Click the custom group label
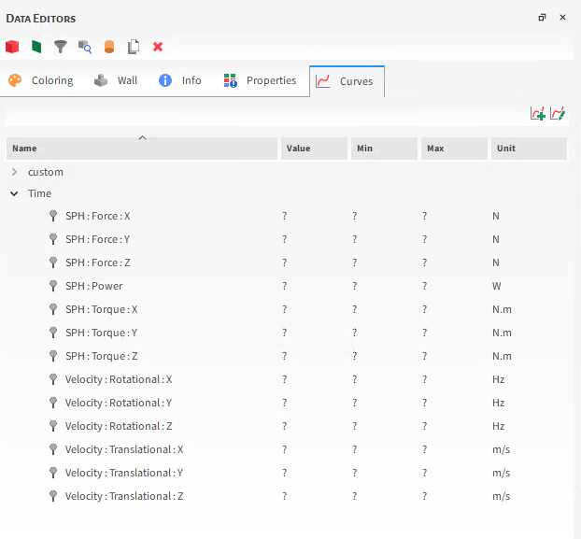The image size is (581, 539). 46,172
